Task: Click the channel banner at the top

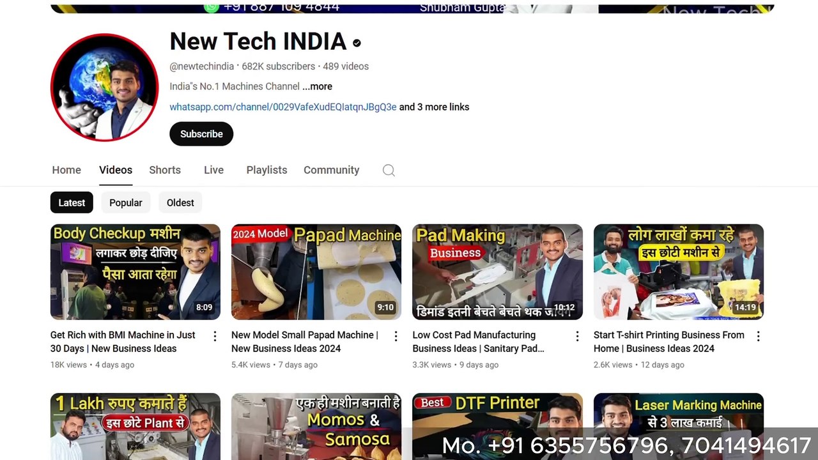Action: 412,8
